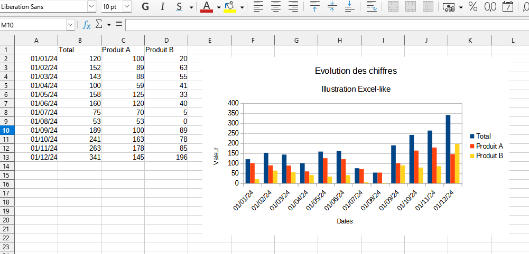Open the Function Wizard fx

[87, 25]
